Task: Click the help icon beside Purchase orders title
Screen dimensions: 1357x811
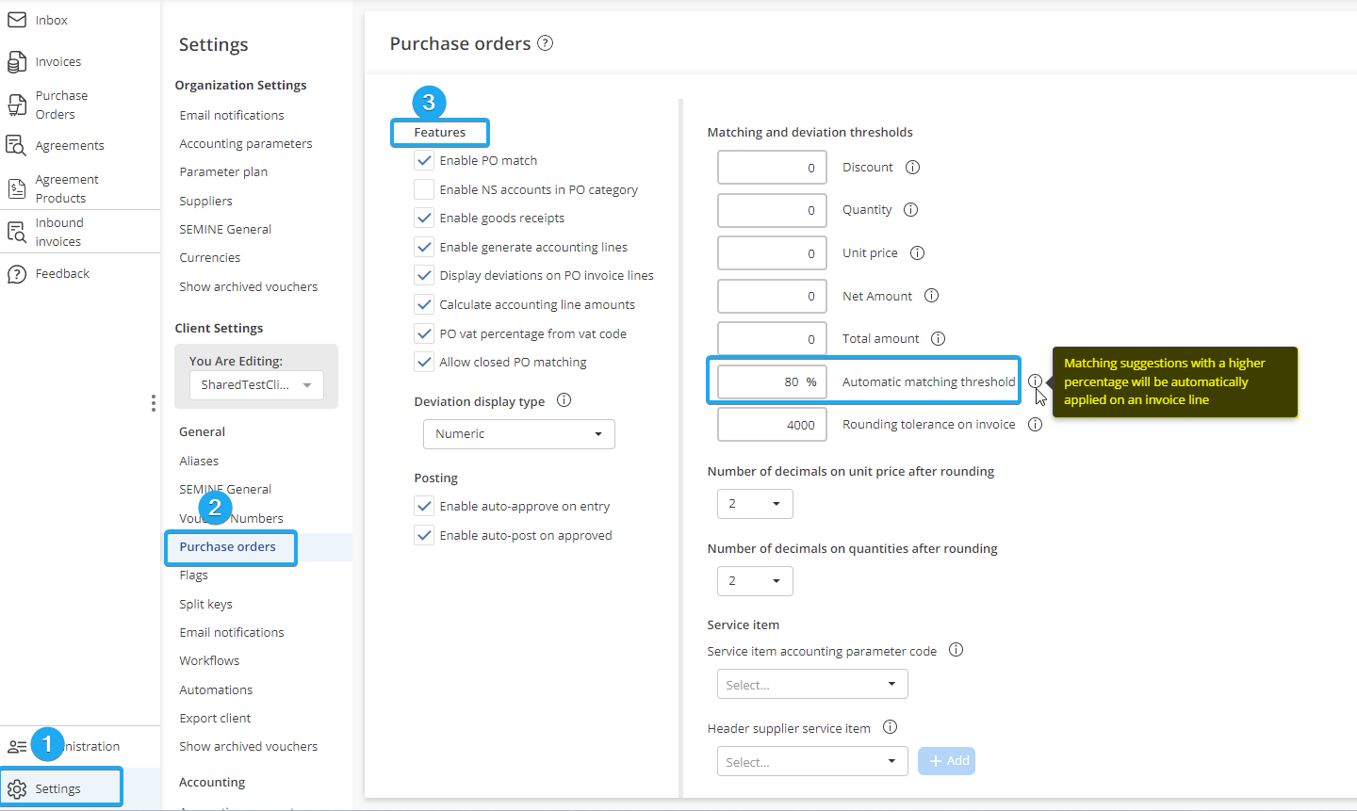Action: pos(545,43)
